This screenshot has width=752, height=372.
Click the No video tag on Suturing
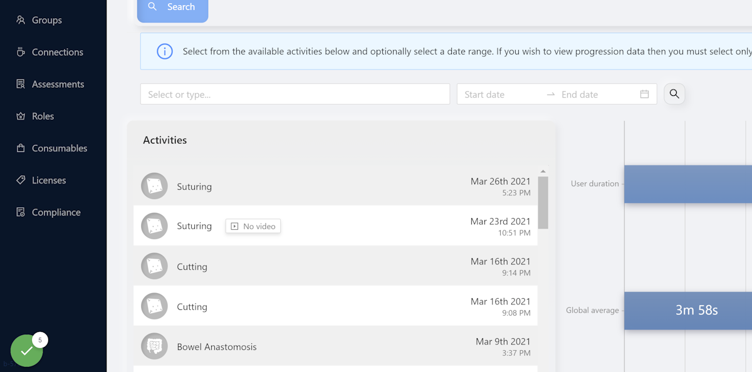coord(253,226)
